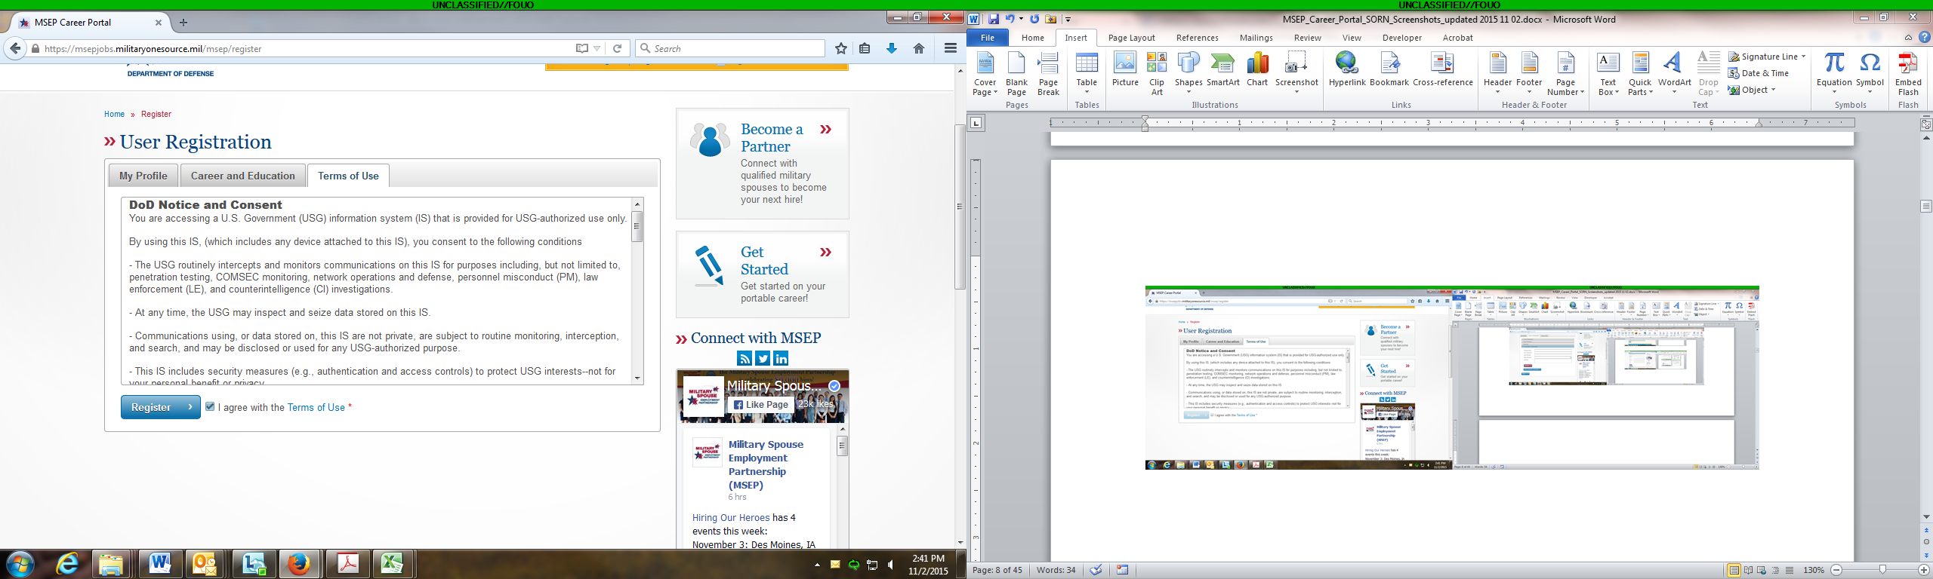The image size is (1933, 579).
Task: Open the Cover Page dropdown
Action: tap(985, 73)
